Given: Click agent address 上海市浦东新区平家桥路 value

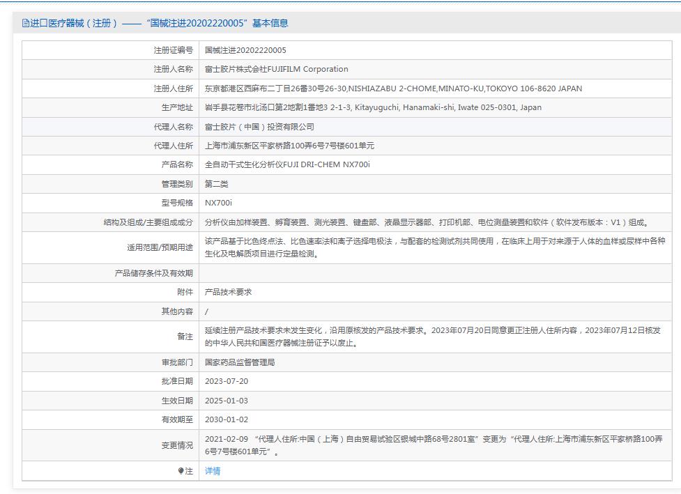Looking at the screenshot, I should [x=289, y=146].
